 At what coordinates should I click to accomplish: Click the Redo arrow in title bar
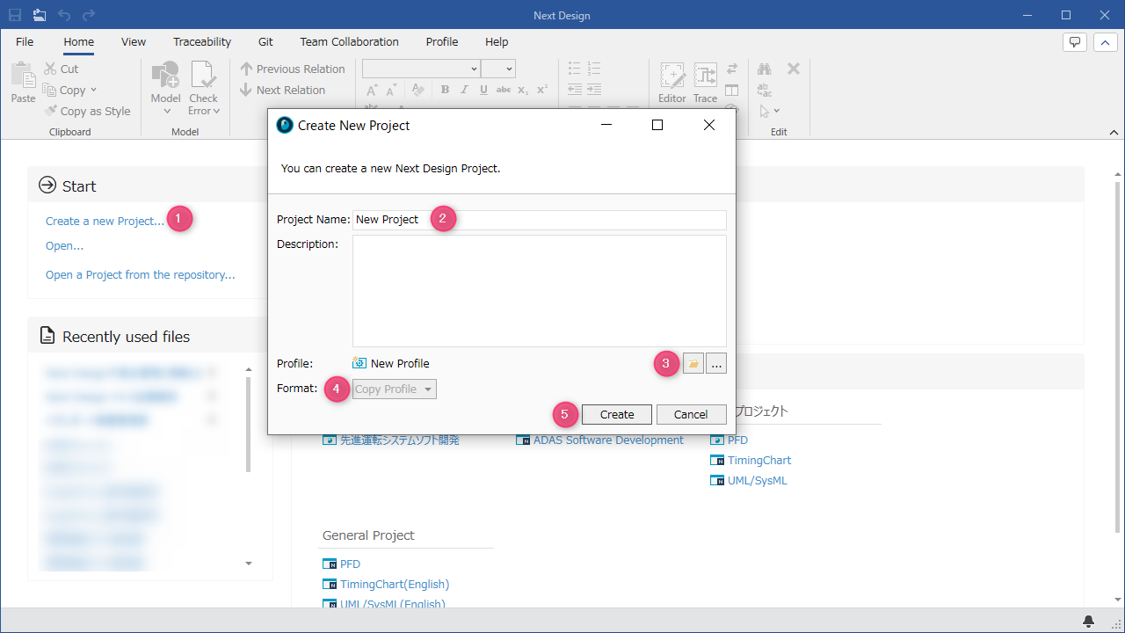[x=89, y=15]
